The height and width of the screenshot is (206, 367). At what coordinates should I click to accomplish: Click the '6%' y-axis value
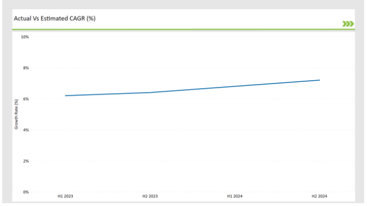[26, 99]
